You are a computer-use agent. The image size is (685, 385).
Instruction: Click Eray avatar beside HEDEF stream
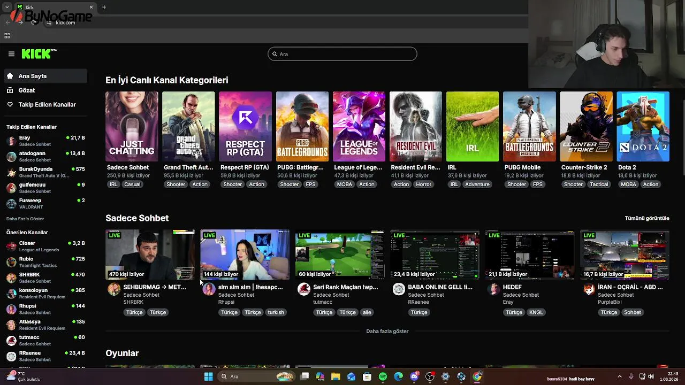[493, 289]
